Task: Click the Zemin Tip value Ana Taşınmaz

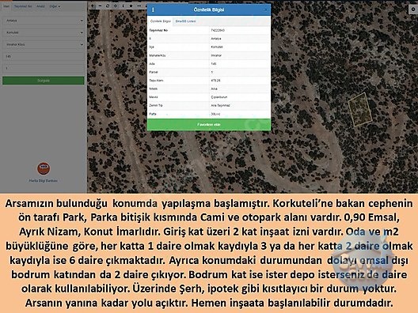Action: click(220, 106)
